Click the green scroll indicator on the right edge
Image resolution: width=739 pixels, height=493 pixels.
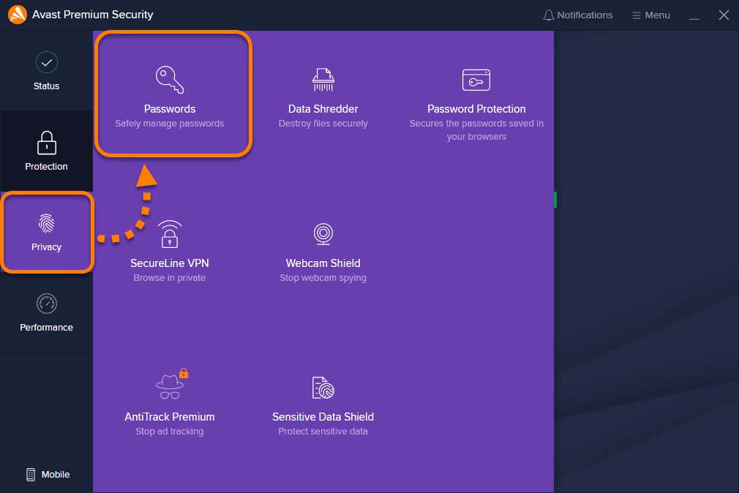tap(555, 198)
